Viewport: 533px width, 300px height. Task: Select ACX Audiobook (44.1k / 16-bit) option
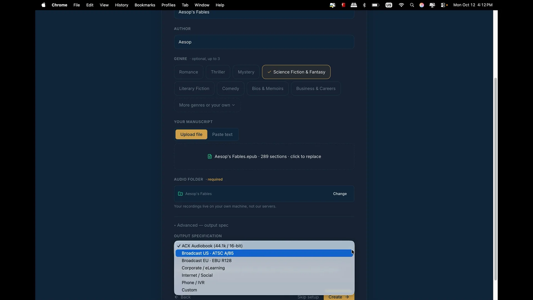coord(264,246)
